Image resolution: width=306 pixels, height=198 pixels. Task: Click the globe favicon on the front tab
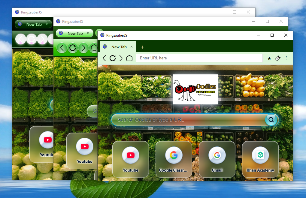pos(105,46)
